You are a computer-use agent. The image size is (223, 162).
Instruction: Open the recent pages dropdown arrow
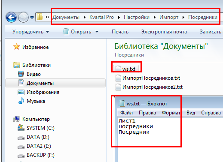click(32, 18)
